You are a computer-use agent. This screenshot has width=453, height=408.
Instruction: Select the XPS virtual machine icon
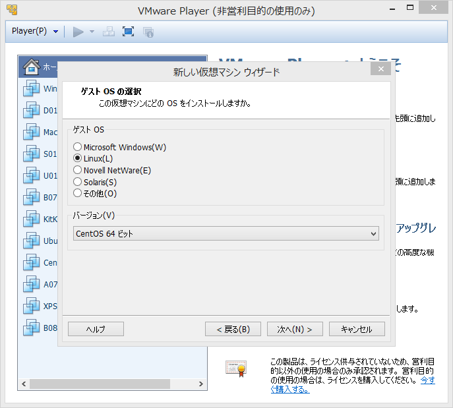pyautogui.click(x=31, y=306)
